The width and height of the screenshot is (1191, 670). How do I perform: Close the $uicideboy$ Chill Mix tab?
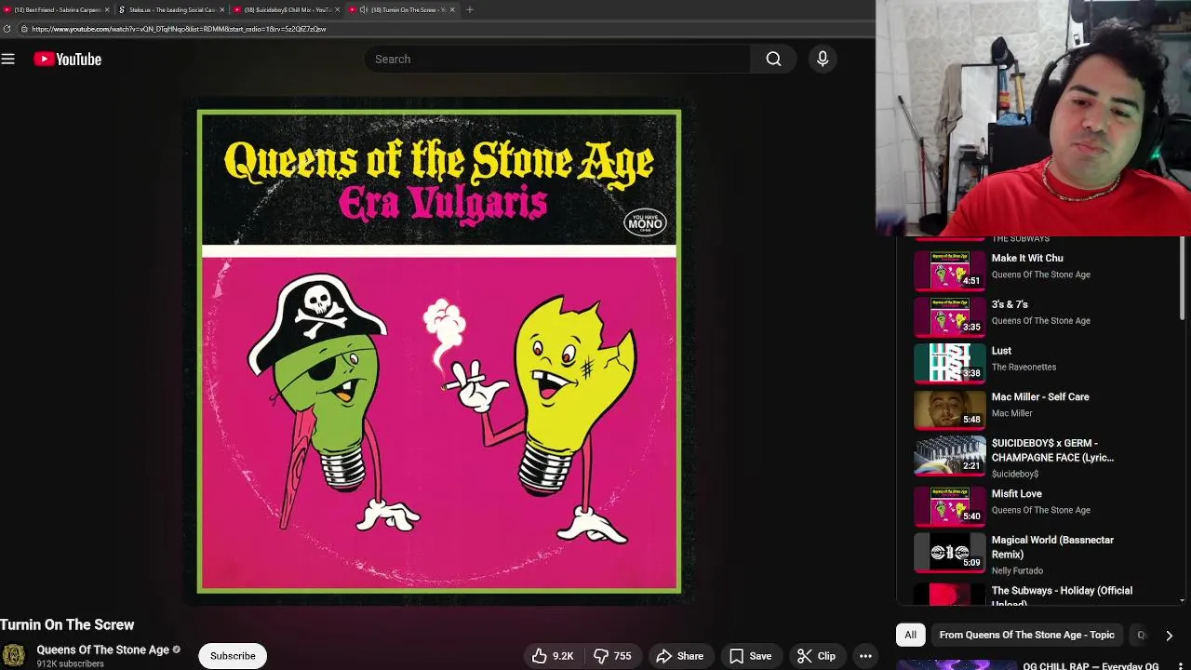click(x=338, y=9)
